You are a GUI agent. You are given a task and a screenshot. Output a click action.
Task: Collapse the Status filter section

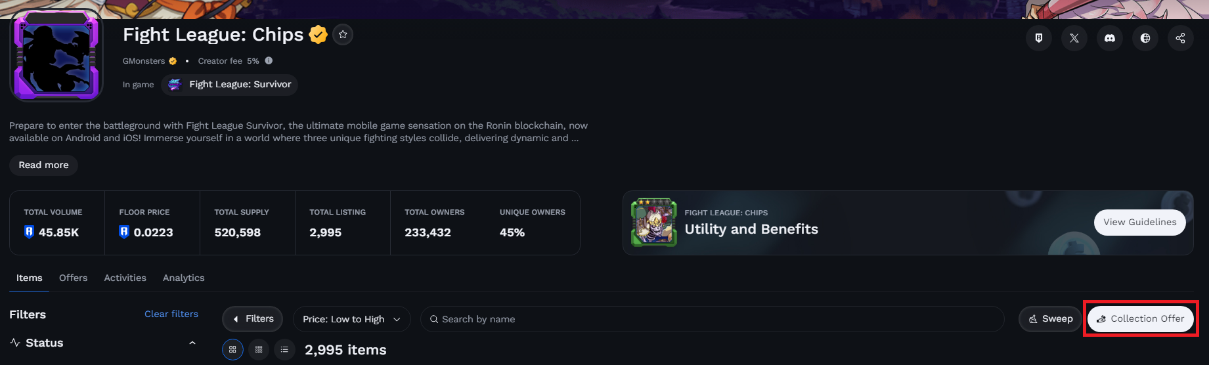pos(192,343)
